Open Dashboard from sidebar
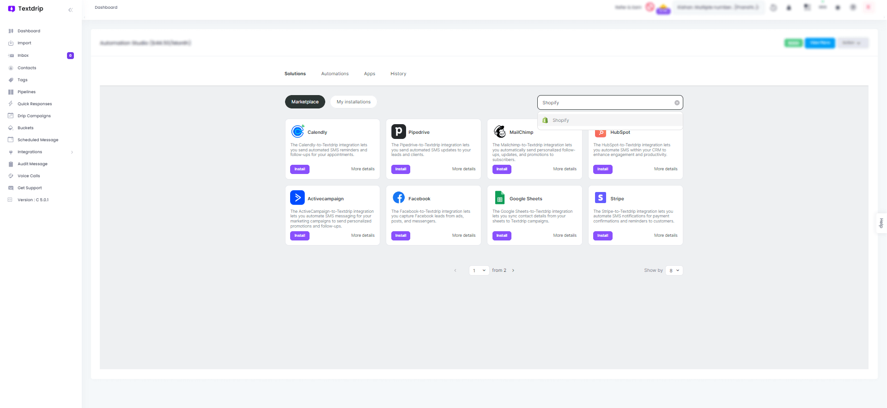 (29, 31)
